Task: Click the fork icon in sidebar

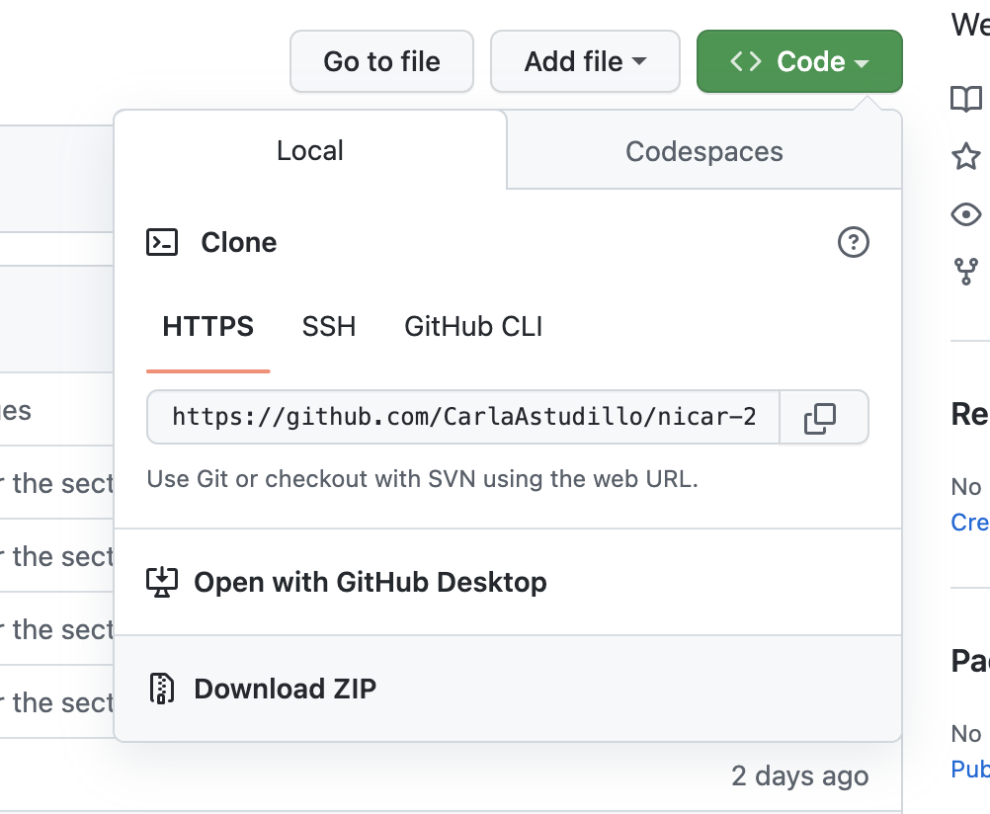Action: pos(966,272)
